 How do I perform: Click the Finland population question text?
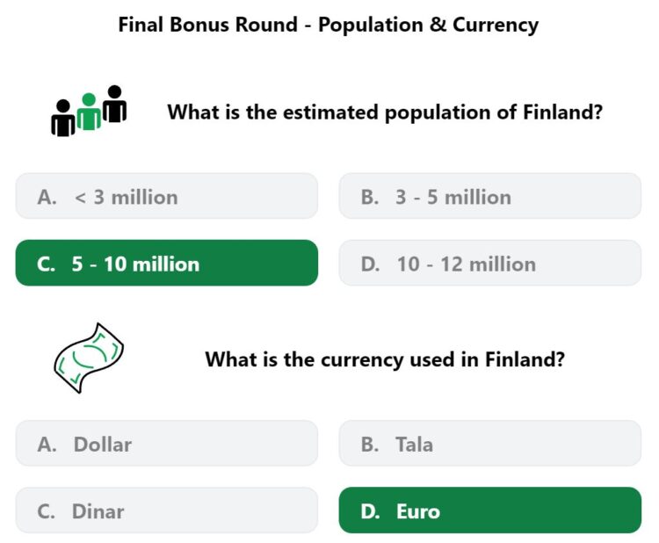click(x=385, y=112)
